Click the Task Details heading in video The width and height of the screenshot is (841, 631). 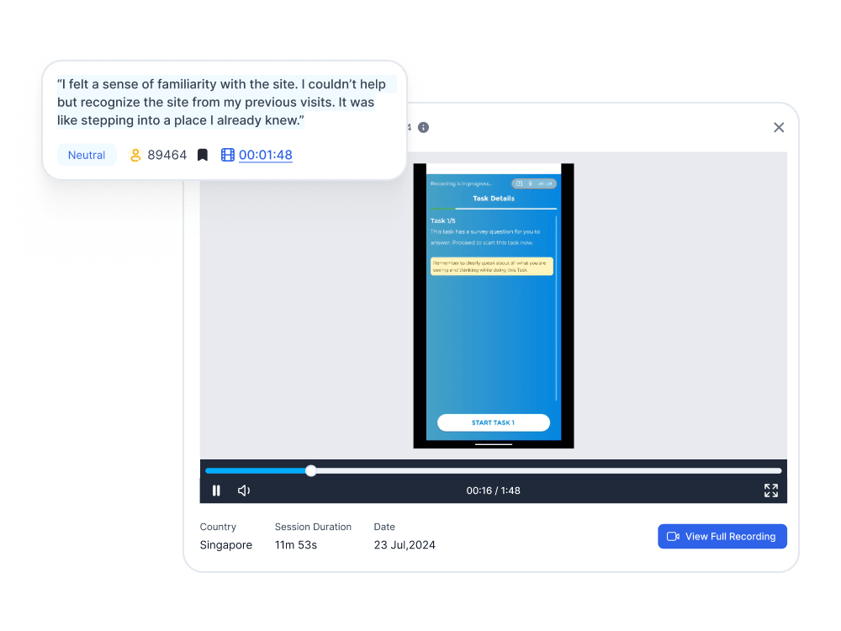(x=494, y=199)
